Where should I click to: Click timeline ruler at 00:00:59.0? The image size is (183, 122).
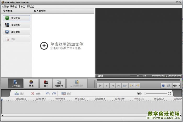[x=60, y=99]
